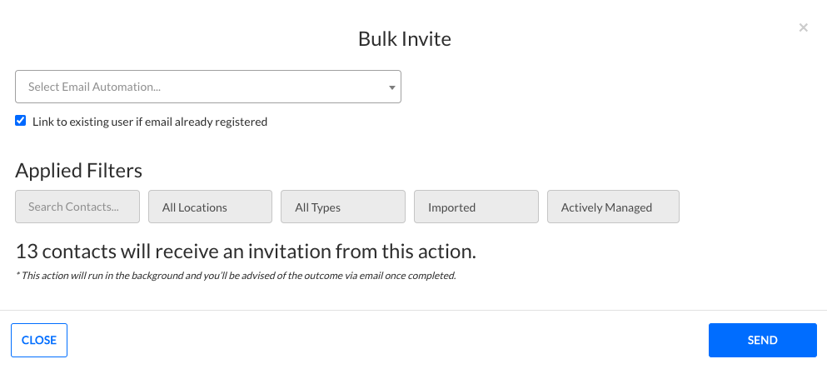Dismiss the dialog with the X icon

pos(803,27)
